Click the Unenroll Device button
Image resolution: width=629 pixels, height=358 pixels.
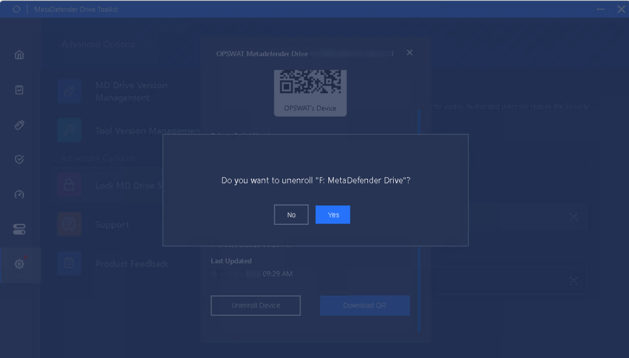(x=256, y=306)
